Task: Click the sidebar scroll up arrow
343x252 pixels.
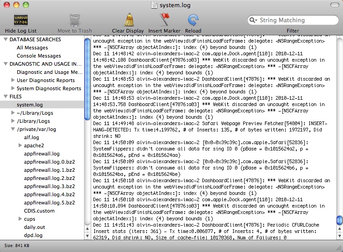Action: [x=87, y=229]
